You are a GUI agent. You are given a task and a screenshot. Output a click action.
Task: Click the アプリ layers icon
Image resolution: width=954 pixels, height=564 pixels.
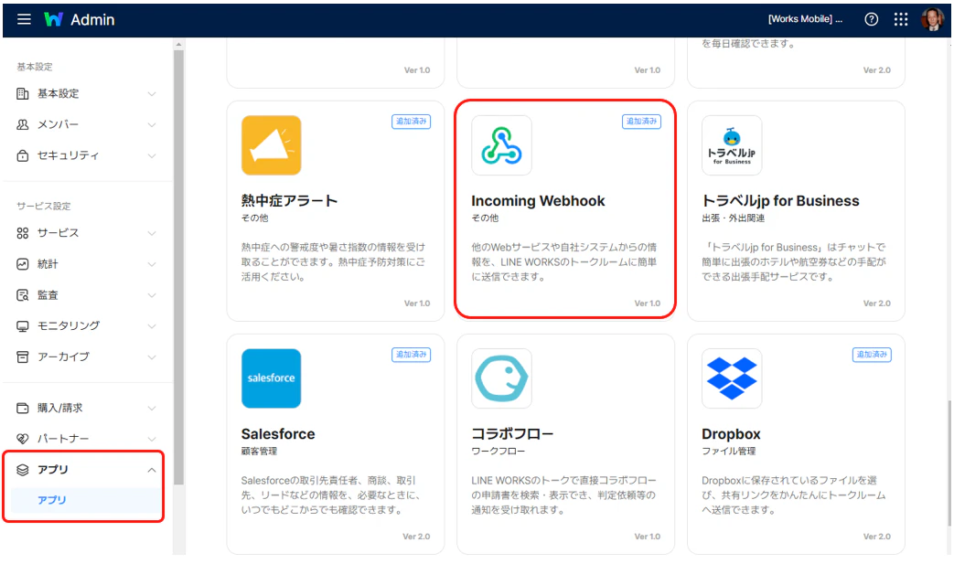pyautogui.click(x=23, y=470)
